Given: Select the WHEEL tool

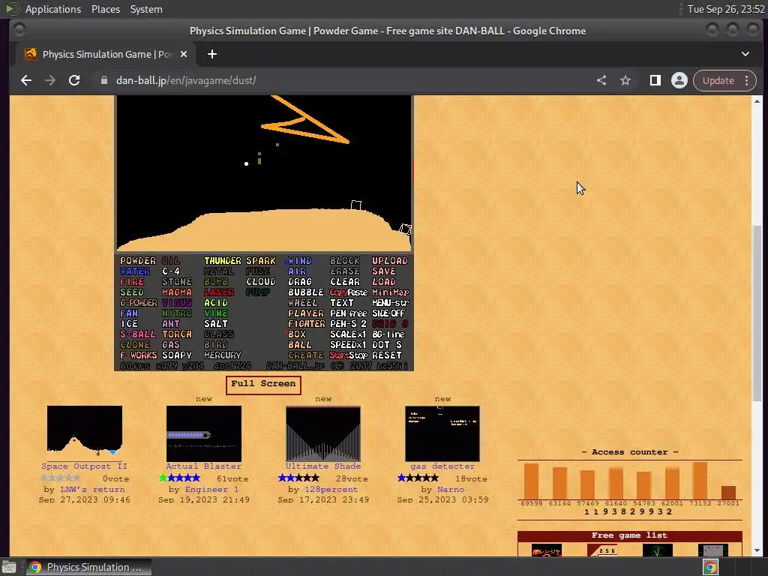Looking at the screenshot, I should click(x=303, y=303).
